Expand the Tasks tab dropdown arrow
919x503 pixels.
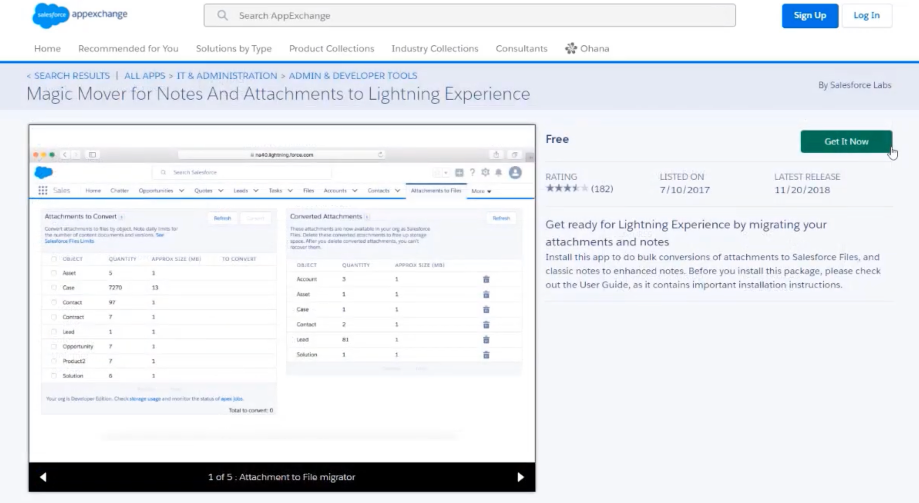coord(290,190)
